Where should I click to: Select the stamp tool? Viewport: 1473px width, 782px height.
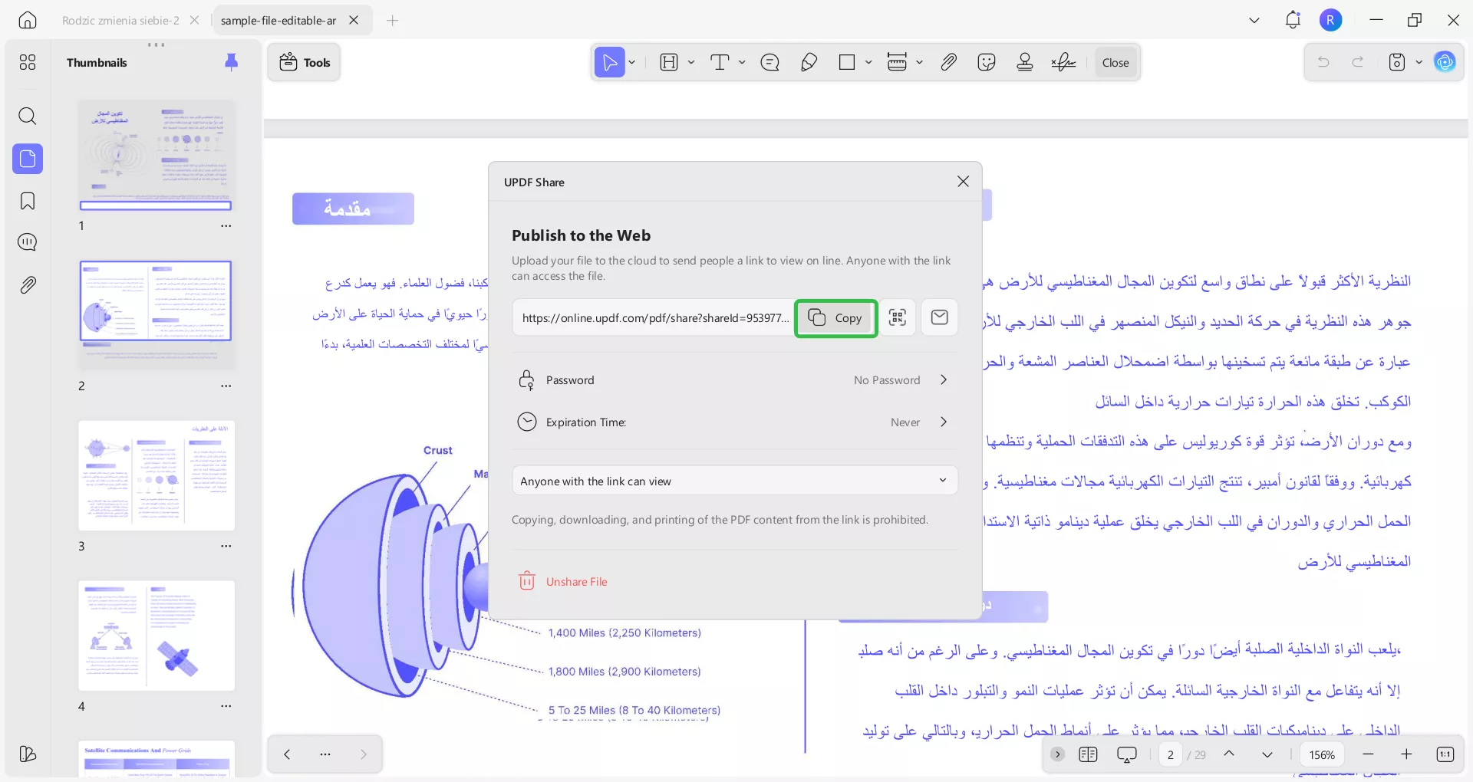(1025, 62)
